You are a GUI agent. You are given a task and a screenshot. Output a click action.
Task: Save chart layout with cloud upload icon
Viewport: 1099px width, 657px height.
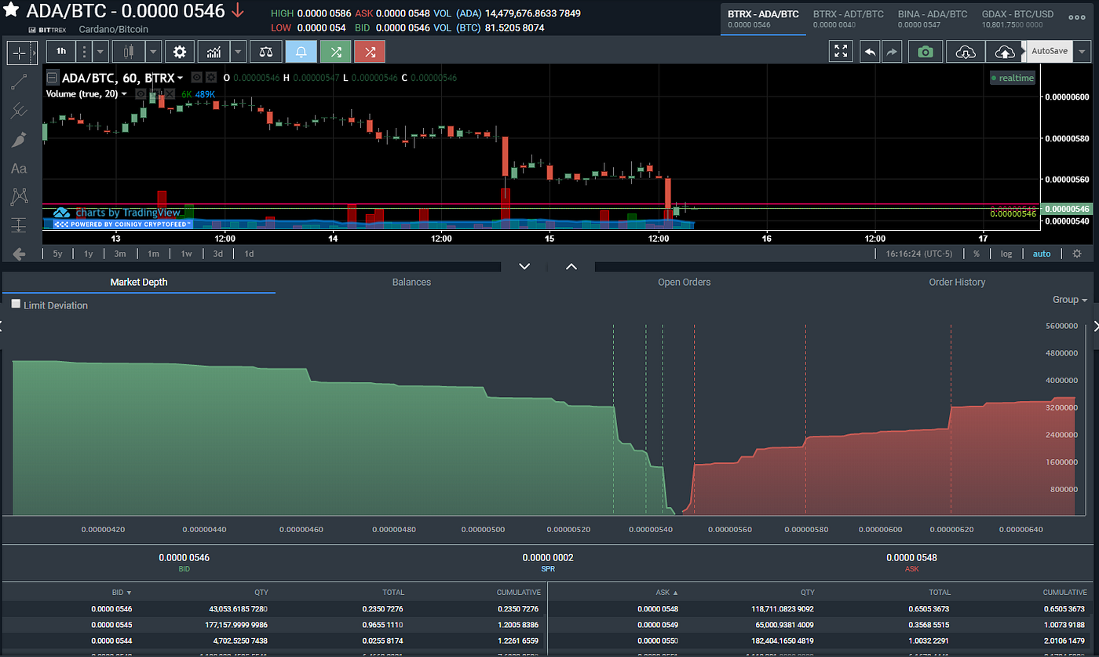coord(1005,52)
